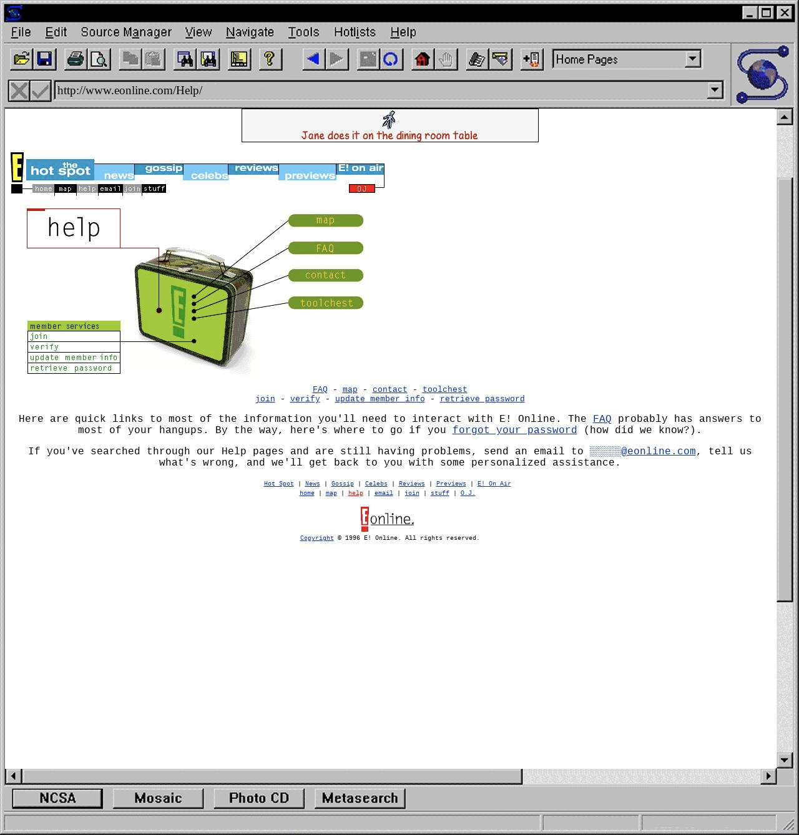
Task: Click the Open file folder icon
Action: (x=22, y=59)
